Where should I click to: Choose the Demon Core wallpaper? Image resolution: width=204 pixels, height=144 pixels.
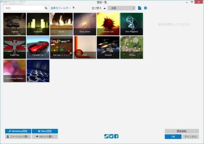click(108, 24)
